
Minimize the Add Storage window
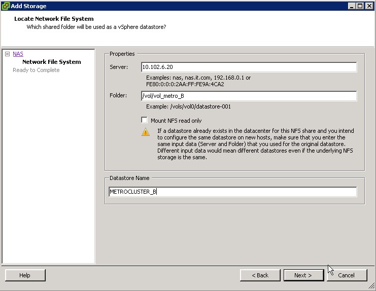[352, 6]
